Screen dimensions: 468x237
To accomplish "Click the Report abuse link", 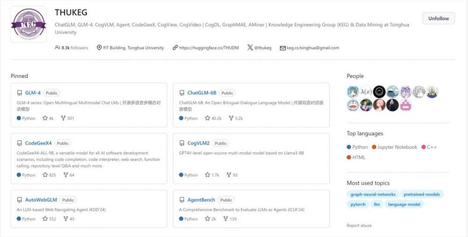I will point(359,225).
